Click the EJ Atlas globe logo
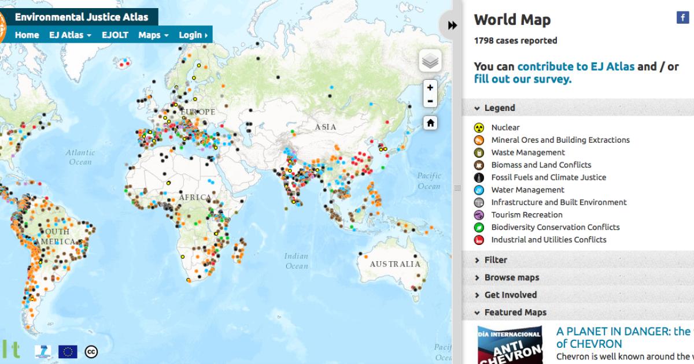Viewport: 694px width, 364px height. 2,27
